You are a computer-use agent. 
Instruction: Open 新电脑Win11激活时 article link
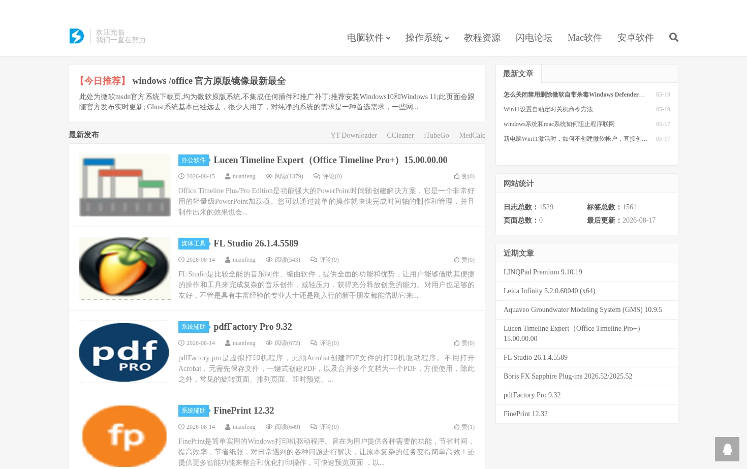click(576, 139)
